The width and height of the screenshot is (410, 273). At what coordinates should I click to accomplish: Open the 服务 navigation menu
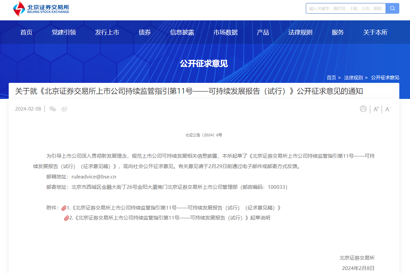point(338,32)
